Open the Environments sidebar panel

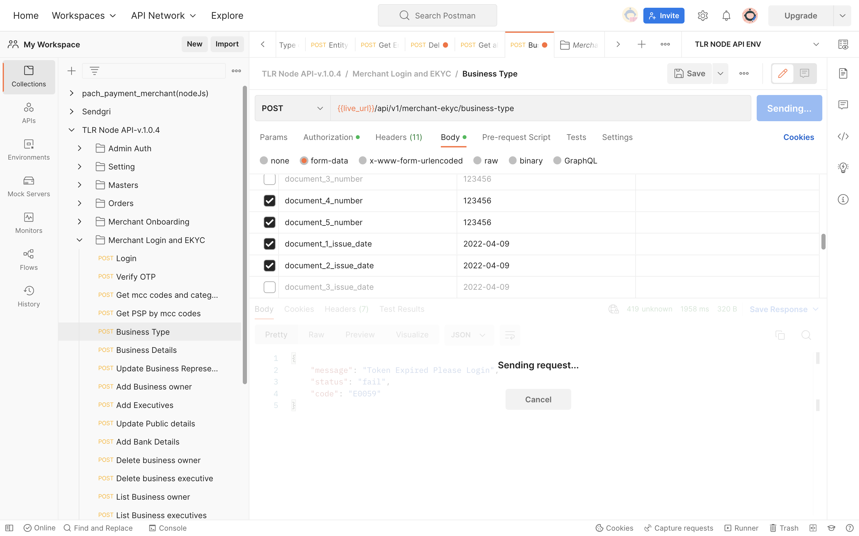pos(29,150)
